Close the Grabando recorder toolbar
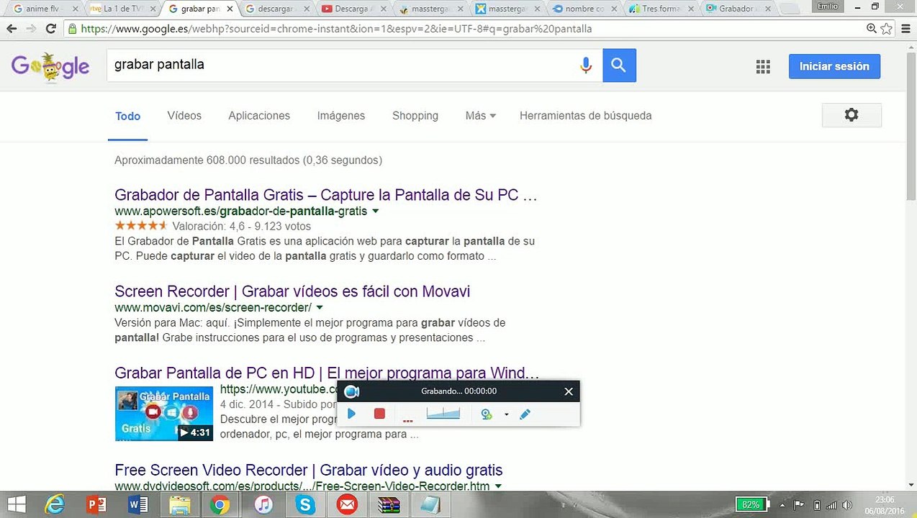Viewport: 917px width, 518px height. (x=569, y=391)
